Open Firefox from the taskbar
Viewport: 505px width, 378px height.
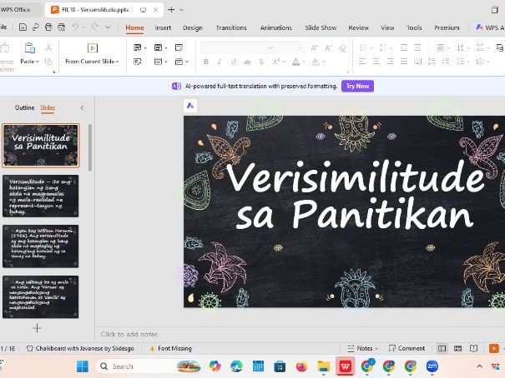click(301, 366)
